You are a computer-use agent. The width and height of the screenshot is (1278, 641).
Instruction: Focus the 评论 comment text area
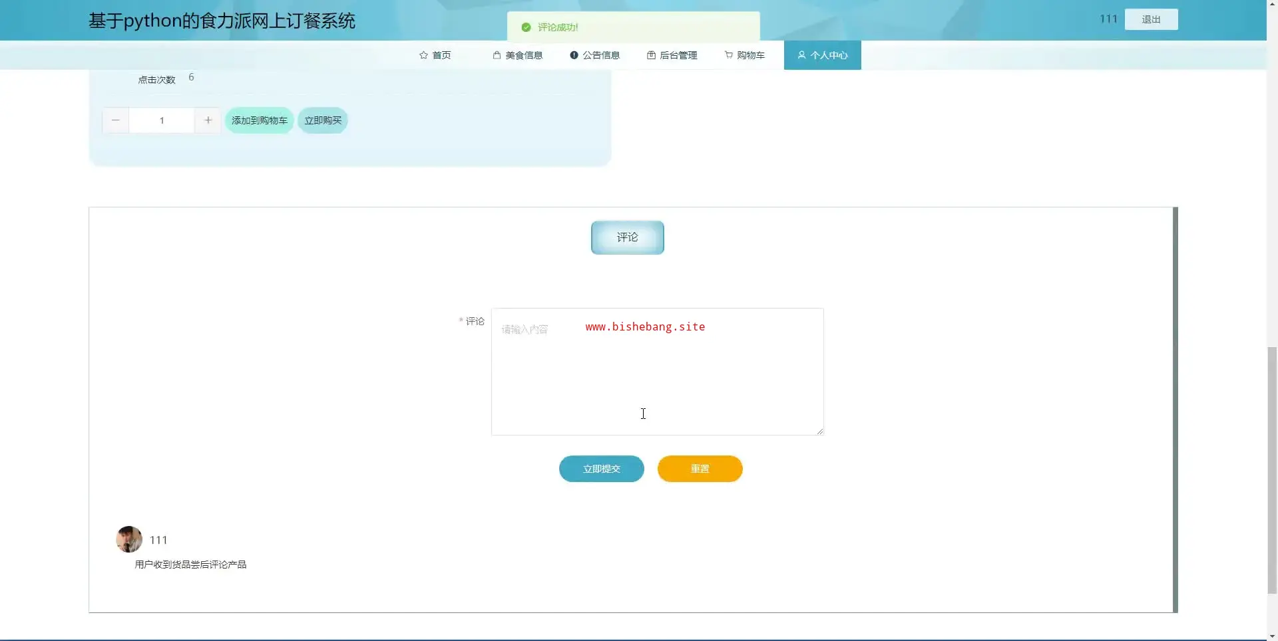coord(657,379)
